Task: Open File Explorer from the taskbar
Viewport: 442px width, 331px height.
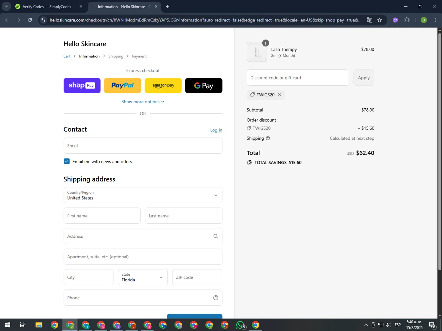Action: coord(39,325)
